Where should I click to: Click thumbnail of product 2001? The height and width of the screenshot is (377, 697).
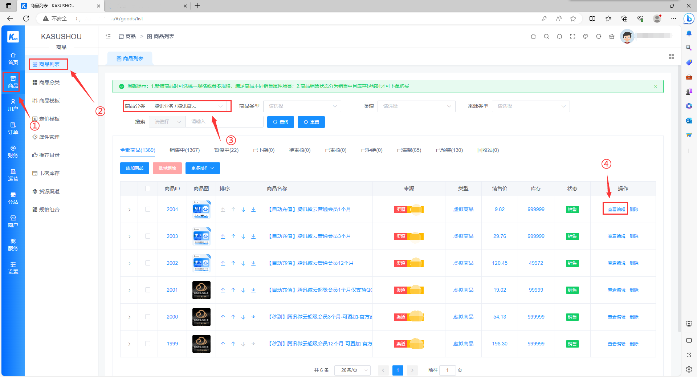(x=201, y=290)
